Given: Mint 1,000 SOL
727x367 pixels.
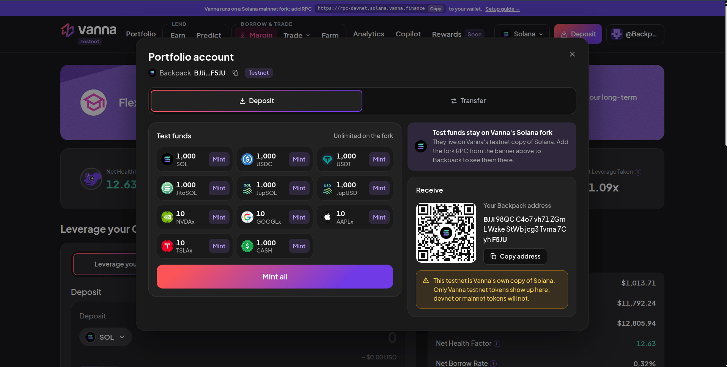Looking at the screenshot, I should 219,159.
